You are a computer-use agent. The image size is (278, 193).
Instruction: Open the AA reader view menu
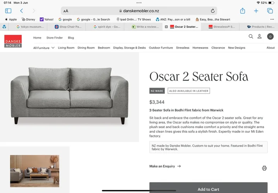point(66,11)
